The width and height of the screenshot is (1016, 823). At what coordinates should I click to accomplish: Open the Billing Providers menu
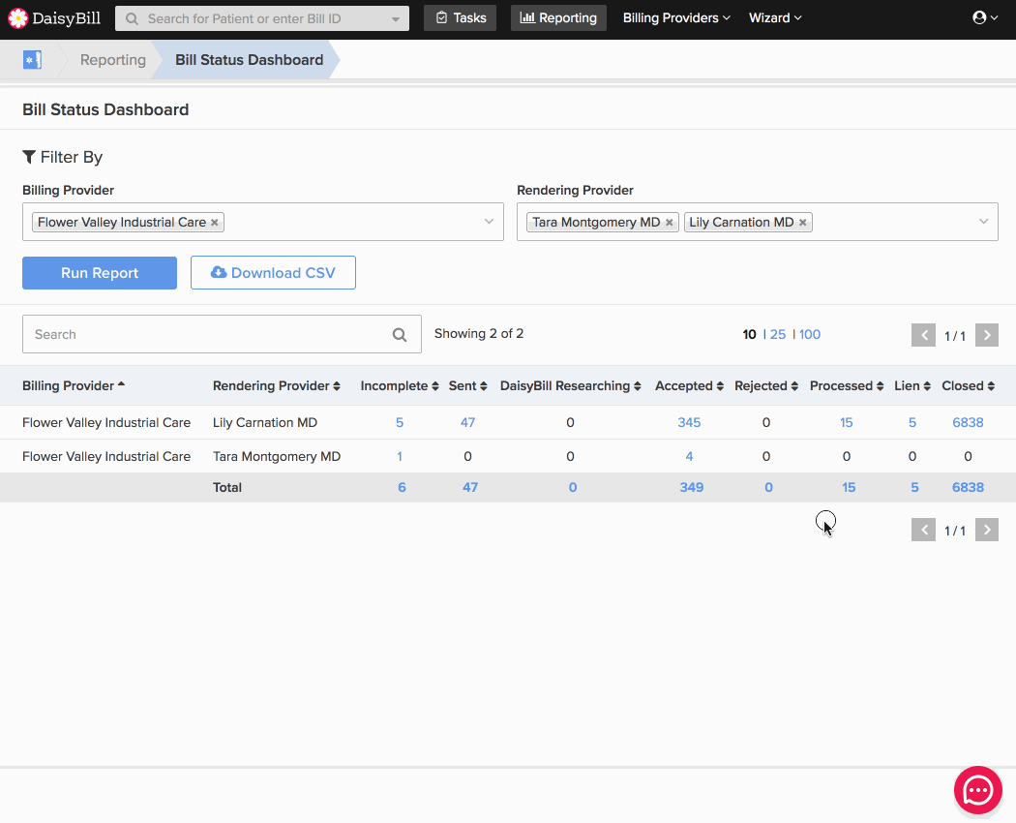tap(676, 18)
